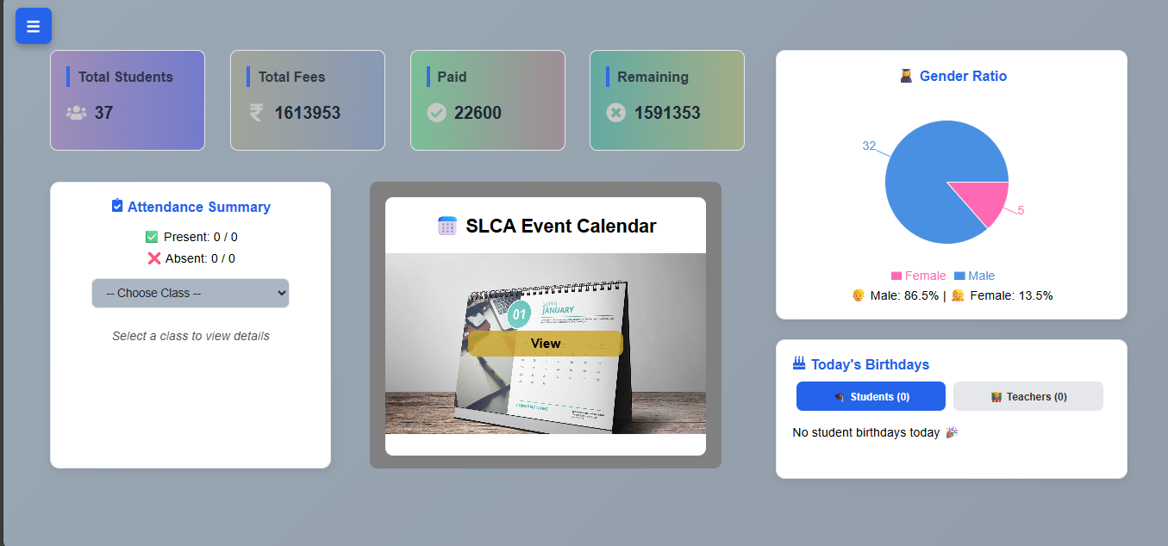Open the Choose Class dropdown
Image resolution: width=1168 pixels, height=546 pixels.
pyautogui.click(x=191, y=293)
